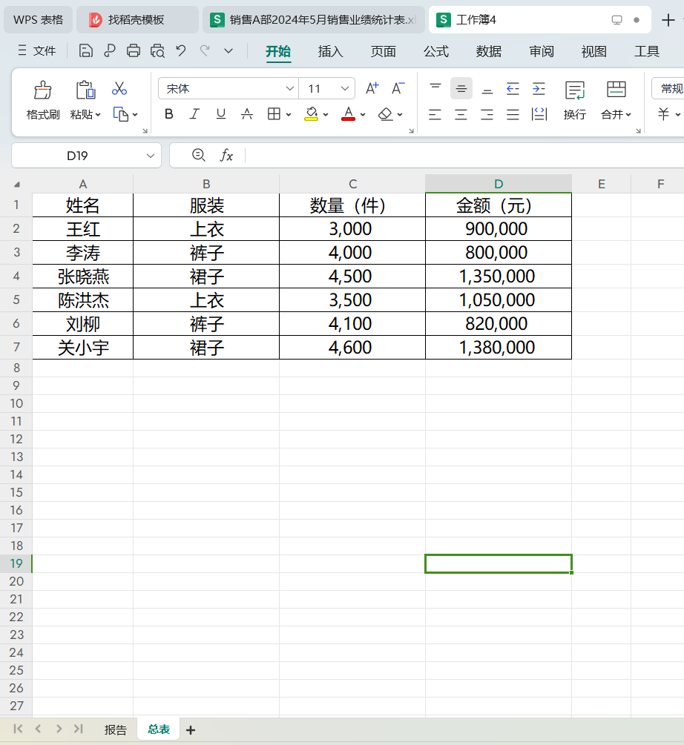Viewport: 684px width, 745px height.
Task: Toggle Strikethrough formatting
Action: [247, 114]
